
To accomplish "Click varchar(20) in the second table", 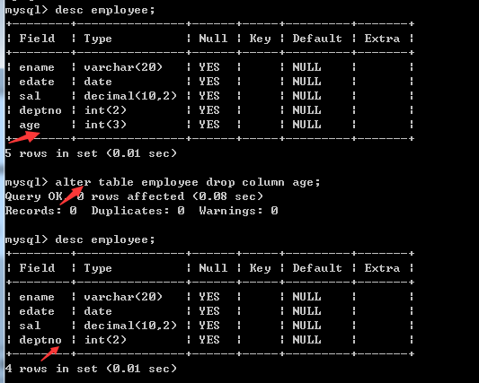I will (123, 297).
